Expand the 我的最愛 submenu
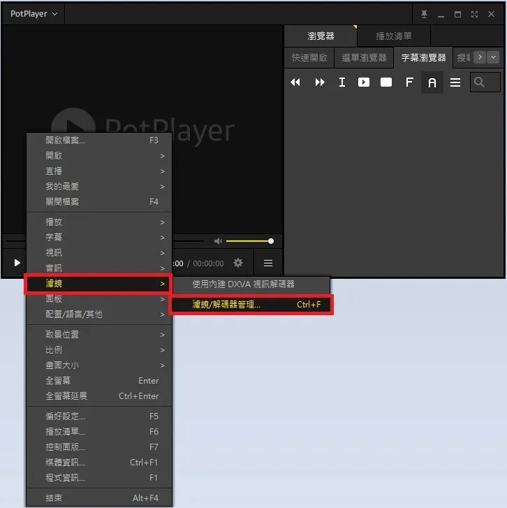 (x=99, y=187)
